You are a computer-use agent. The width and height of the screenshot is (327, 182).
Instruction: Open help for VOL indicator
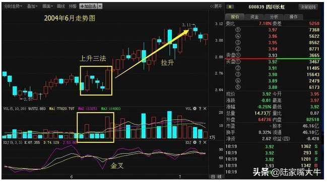point(200,109)
